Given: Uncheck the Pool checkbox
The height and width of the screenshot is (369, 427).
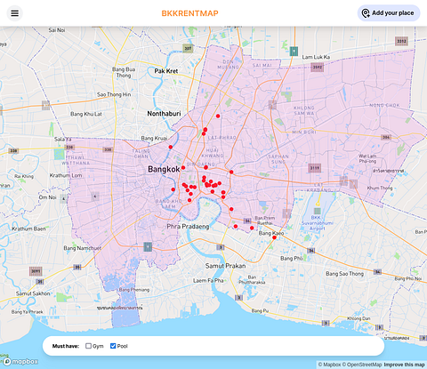Looking at the screenshot, I should [x=113, y=346].
